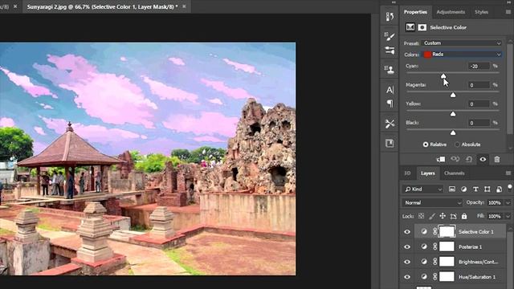Switch to the Styles tab
The width and height of the screenshot is (514, 289).
[481, 12]
